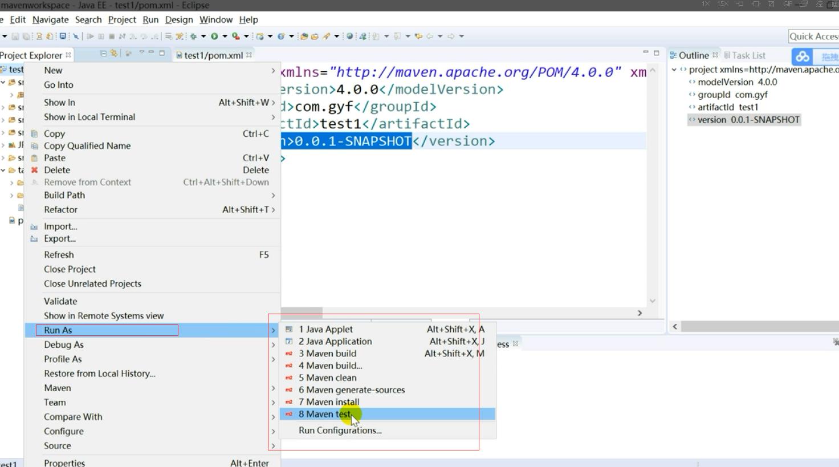Open the Design menu
Viewport: 839px width, 467px height.
click(x=179, y=19)
